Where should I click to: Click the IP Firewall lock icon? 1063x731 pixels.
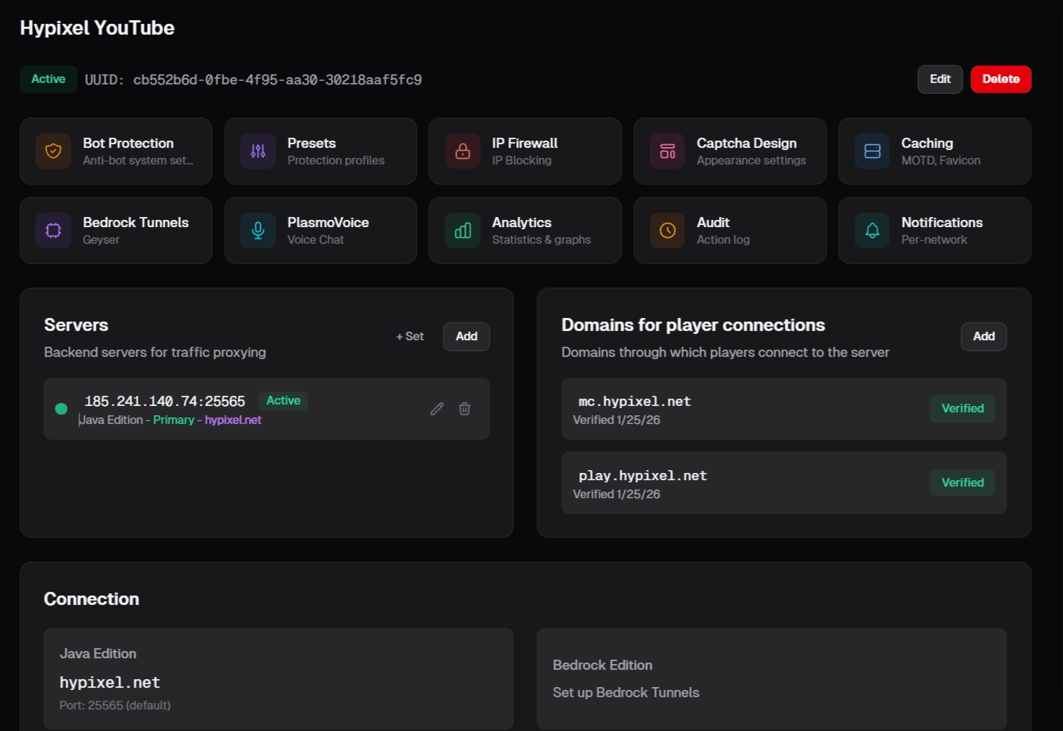[463, 151]
